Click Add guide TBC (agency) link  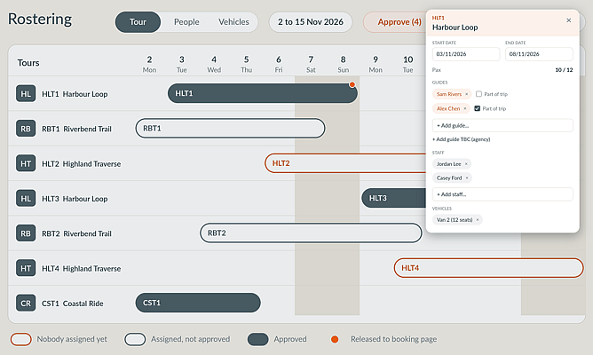click(462, 139)
